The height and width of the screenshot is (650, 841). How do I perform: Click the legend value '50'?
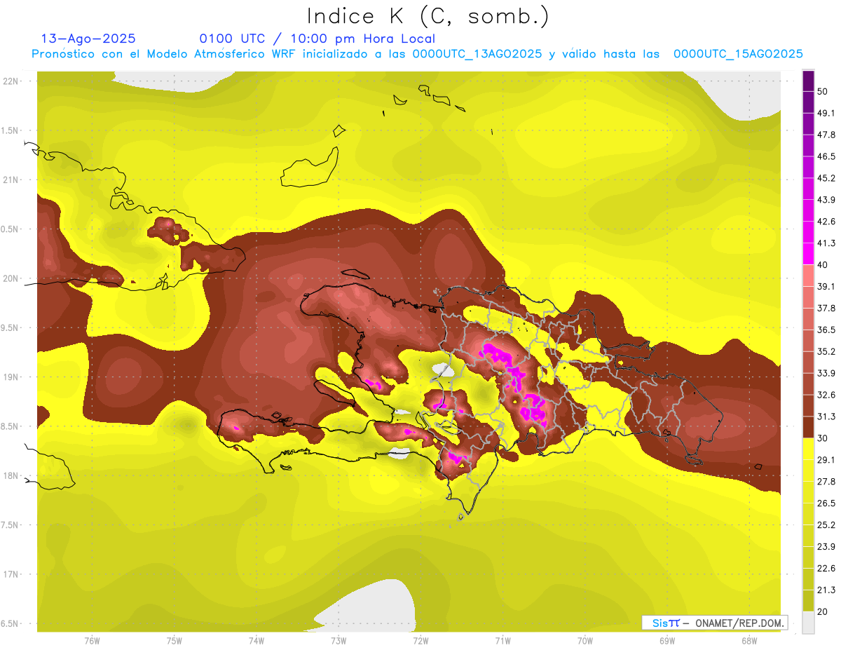click(823, 92)
